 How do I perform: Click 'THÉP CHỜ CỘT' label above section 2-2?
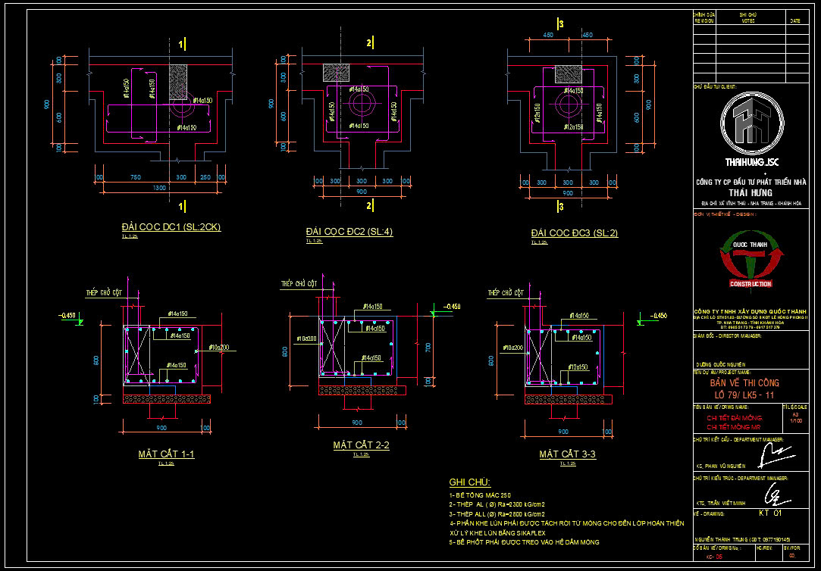pos(298,282)
